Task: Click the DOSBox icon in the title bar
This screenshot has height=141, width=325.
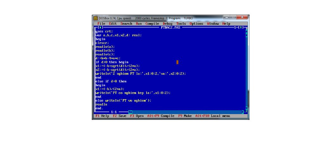Action: 96,18
